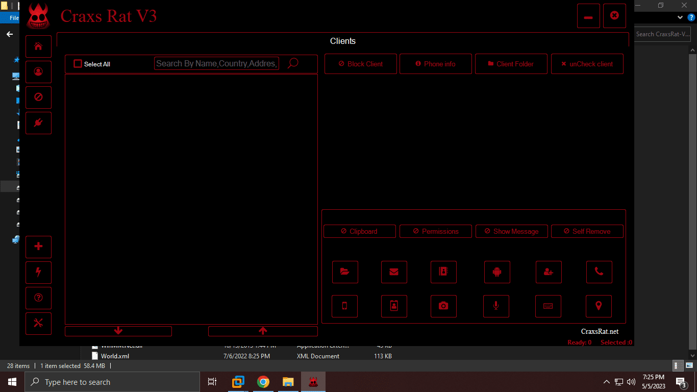697x392 pixels.
Task: Click the Permissions button
Action: pyautogui.click(x=436, y=231)
